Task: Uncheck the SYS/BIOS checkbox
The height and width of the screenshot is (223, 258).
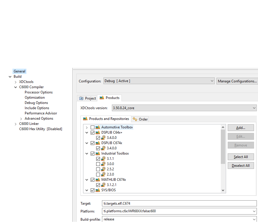Action: 92,190
